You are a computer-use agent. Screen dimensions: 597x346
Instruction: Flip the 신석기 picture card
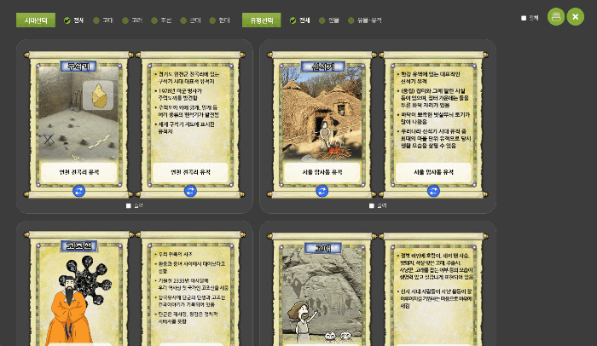[x=322, y=191]
